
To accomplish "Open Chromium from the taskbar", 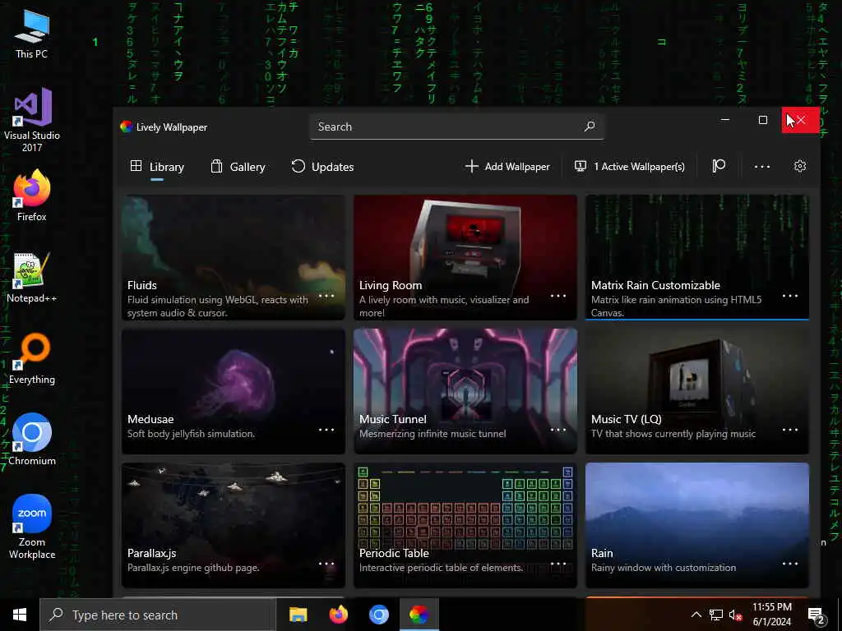I will (x=378, y=615).
